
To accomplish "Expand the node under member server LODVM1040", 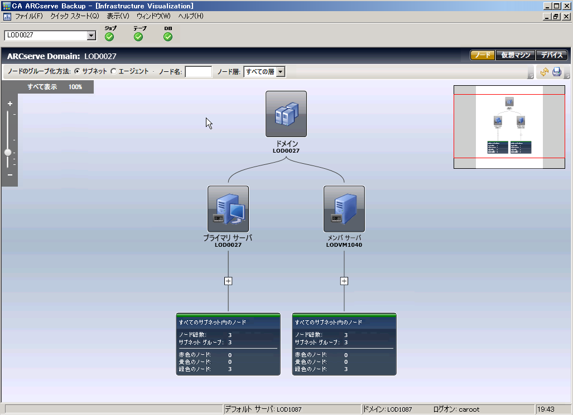I will coord(344,281).
